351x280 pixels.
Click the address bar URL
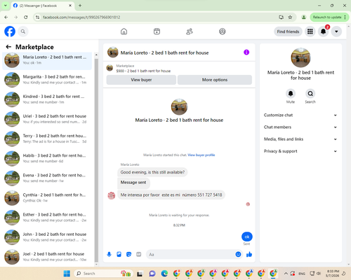[81, 17]
